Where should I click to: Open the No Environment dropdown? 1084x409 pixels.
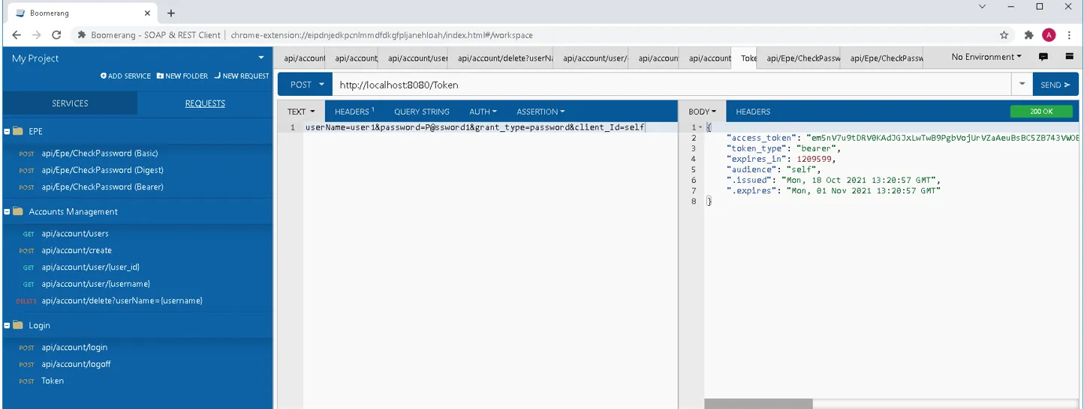tap(986, 57)
